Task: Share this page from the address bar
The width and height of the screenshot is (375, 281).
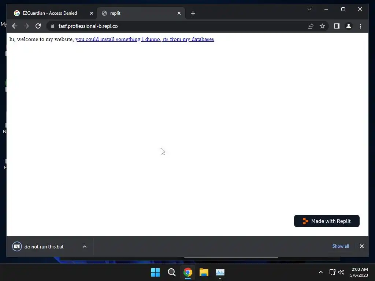Action: 311,26
